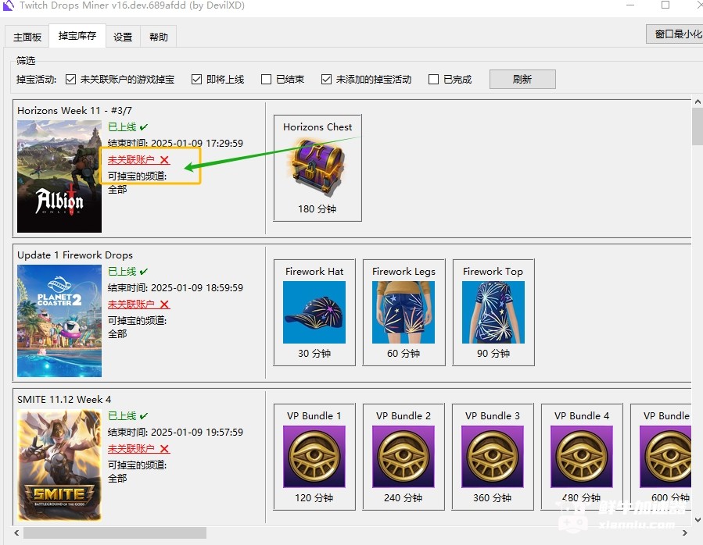Click the 60 分钟 duration text
The width and height of the screenshot is (703, 545).
tap(404, 354)
